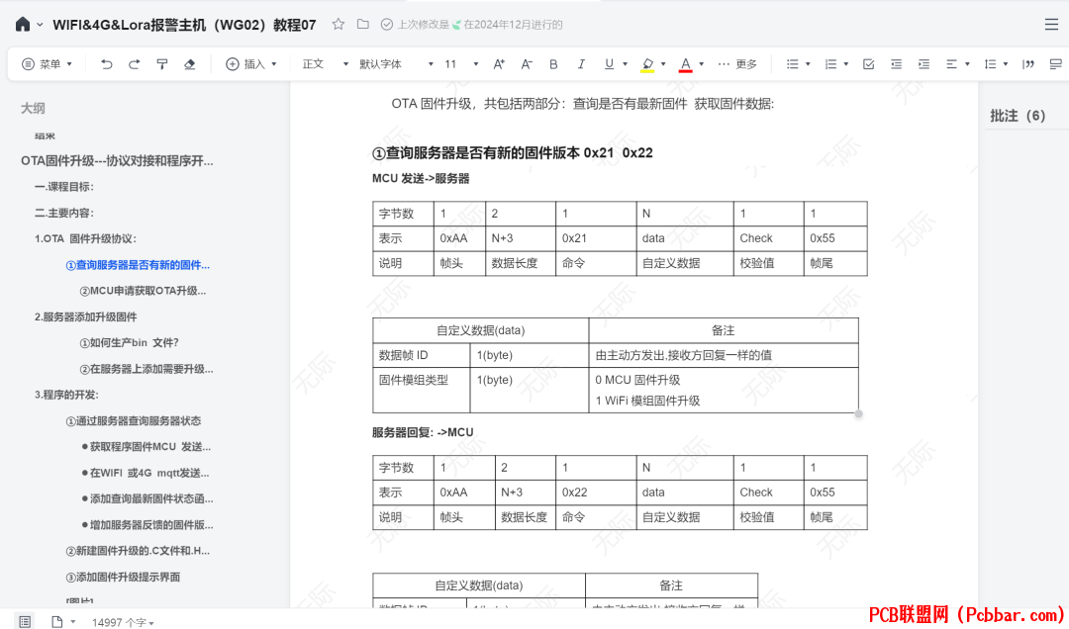Open the hamburger menu at top right
Screen dimensions: 1069x629
coord(1051,25)
